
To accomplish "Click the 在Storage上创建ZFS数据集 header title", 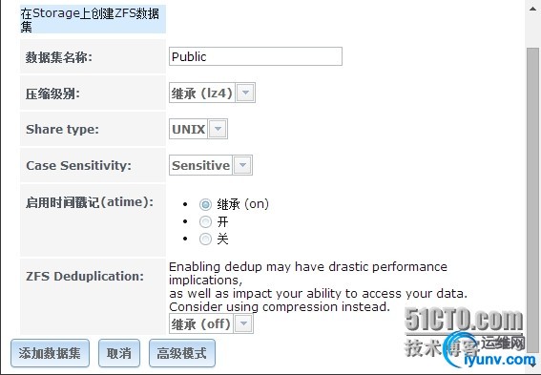I will [x=90, y=19].
